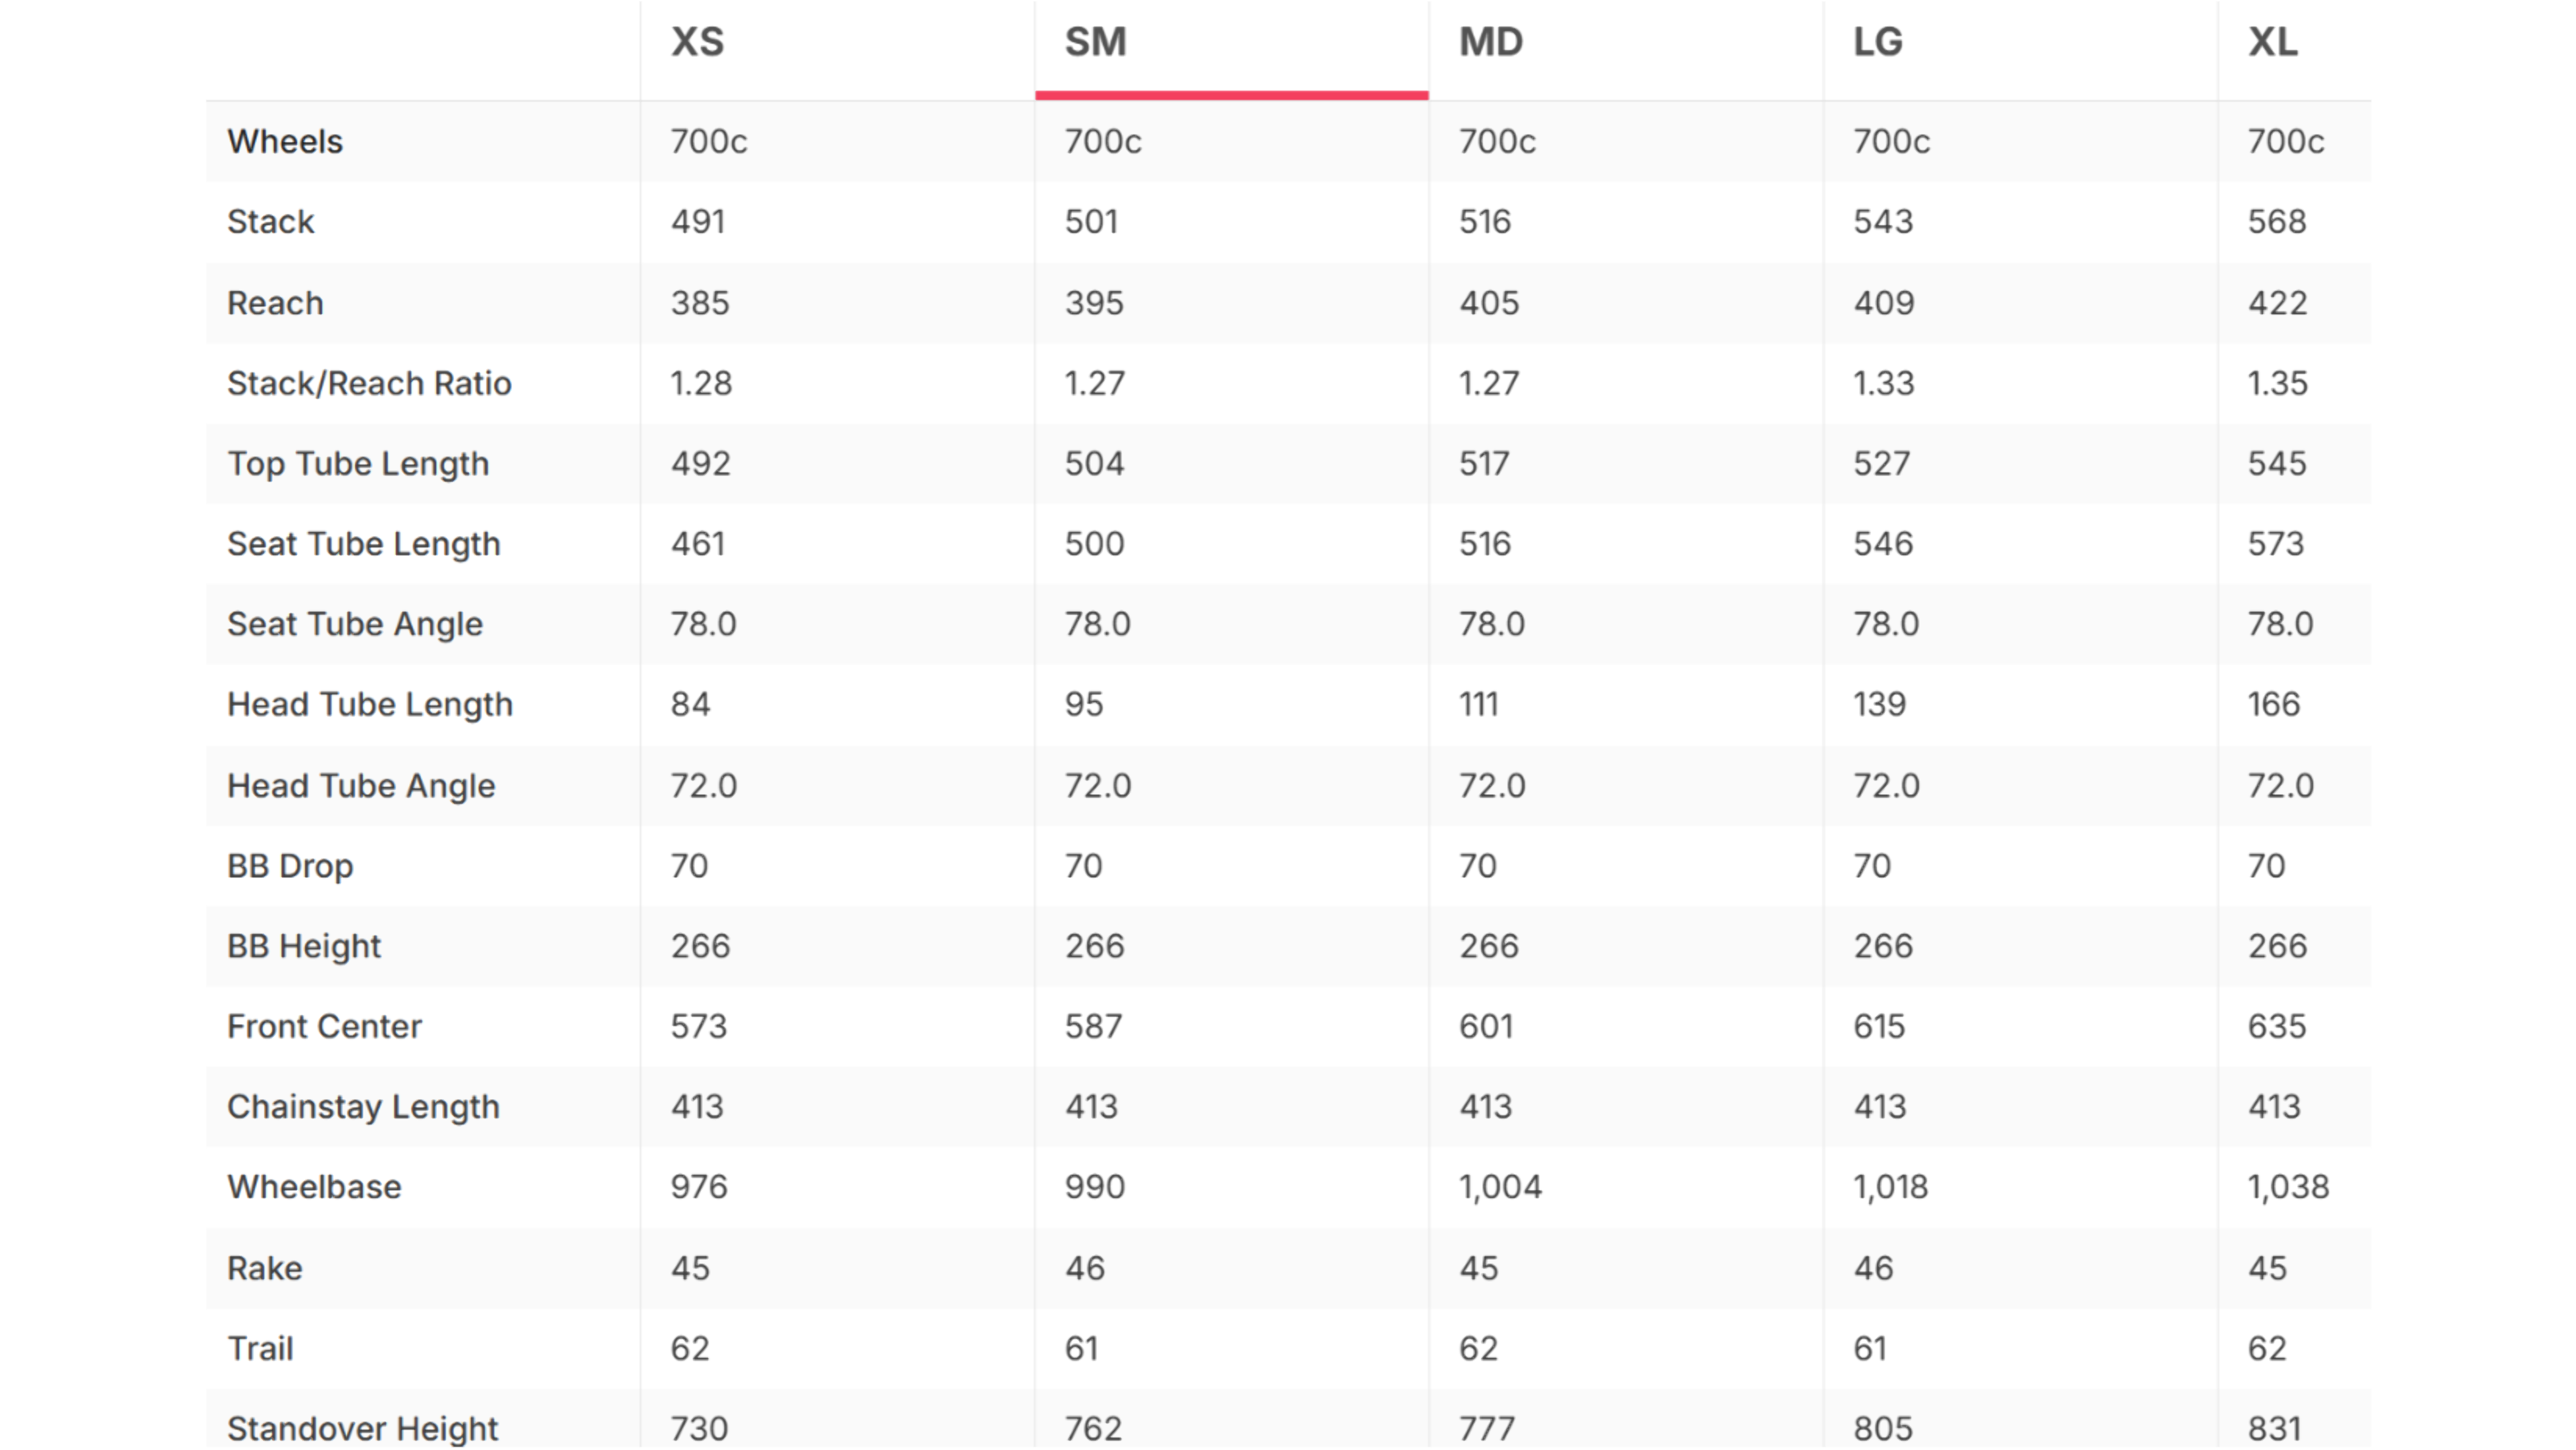Viewport: 2576px width, 1450px height.
Task: Click the Top Tube Length label
Action: pos(358,464)
